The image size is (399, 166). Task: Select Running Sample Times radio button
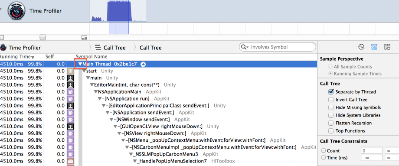click(x=330, y=74)
